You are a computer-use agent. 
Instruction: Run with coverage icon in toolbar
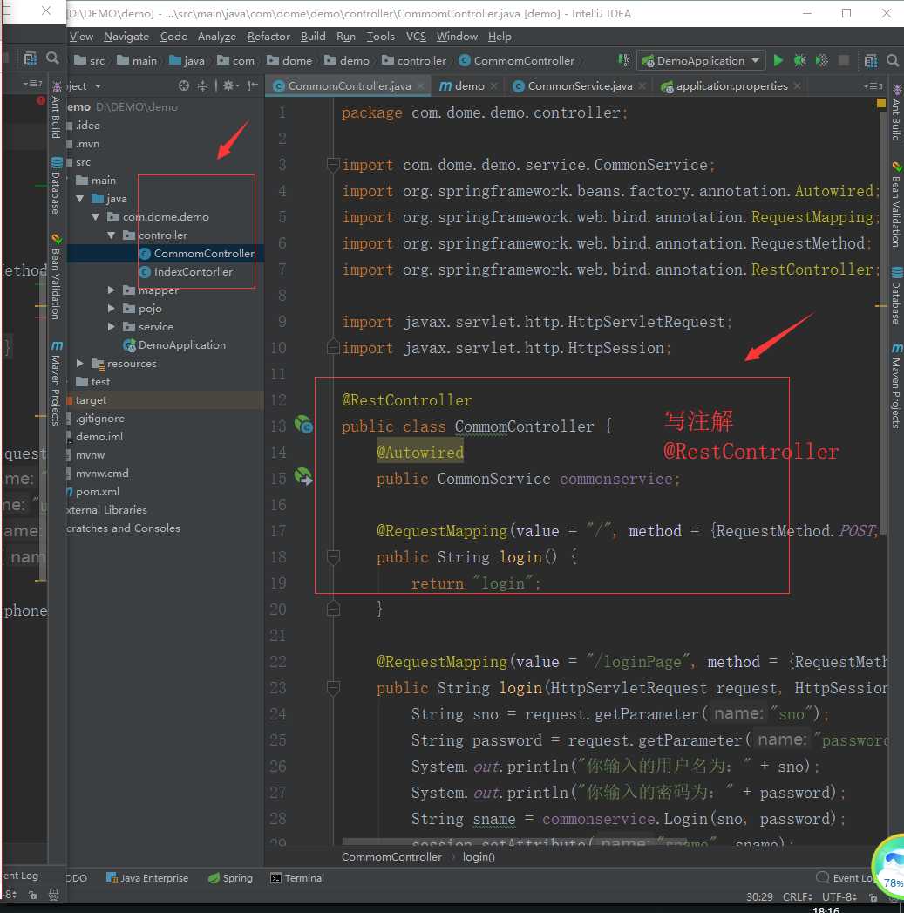point(822,60)
